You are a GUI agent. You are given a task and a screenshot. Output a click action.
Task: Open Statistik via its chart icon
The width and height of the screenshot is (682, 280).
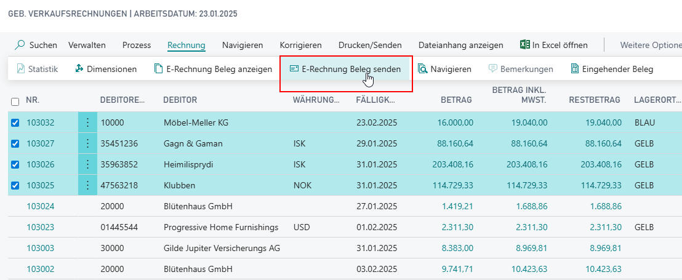[21, 69]
